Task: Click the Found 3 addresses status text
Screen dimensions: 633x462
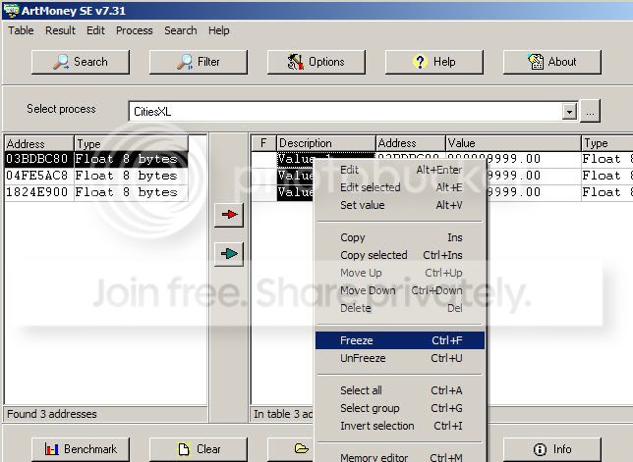Action: click(x=52, y=414)
